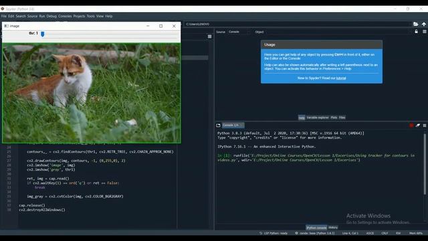Switch to the Plots tab
428x241 pixels.
click(334, 118)
